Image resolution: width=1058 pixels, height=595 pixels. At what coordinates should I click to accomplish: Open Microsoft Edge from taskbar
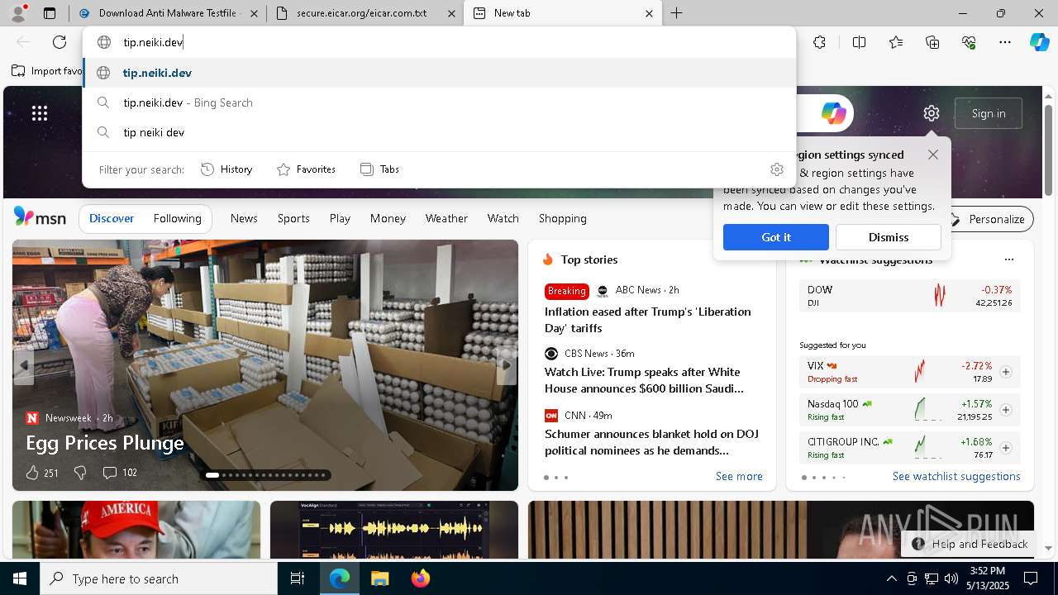pyautogui.click(x=340, y=578)
